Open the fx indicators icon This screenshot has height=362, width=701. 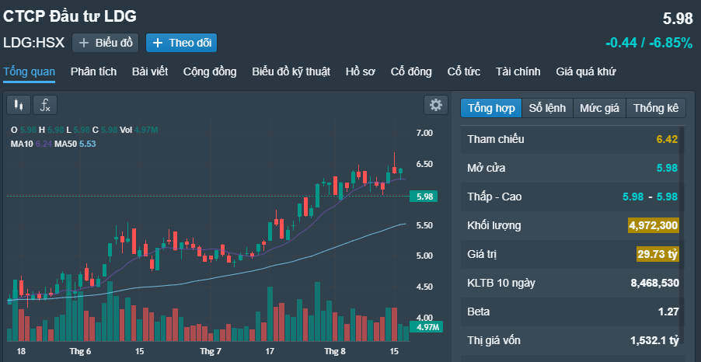45,106
